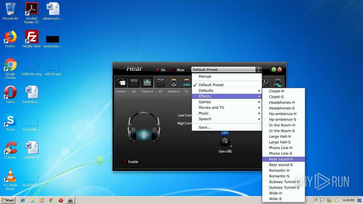Launch Skype from the desktop

point(10,122)
